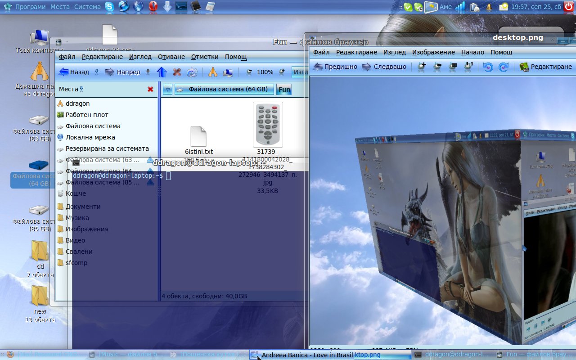Select the Fun path bar button
The image size is (576, 360).
tap(284, 89)
